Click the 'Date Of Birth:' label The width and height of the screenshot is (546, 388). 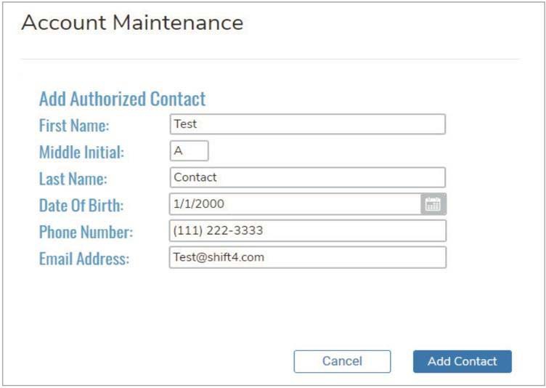(81, 205)
